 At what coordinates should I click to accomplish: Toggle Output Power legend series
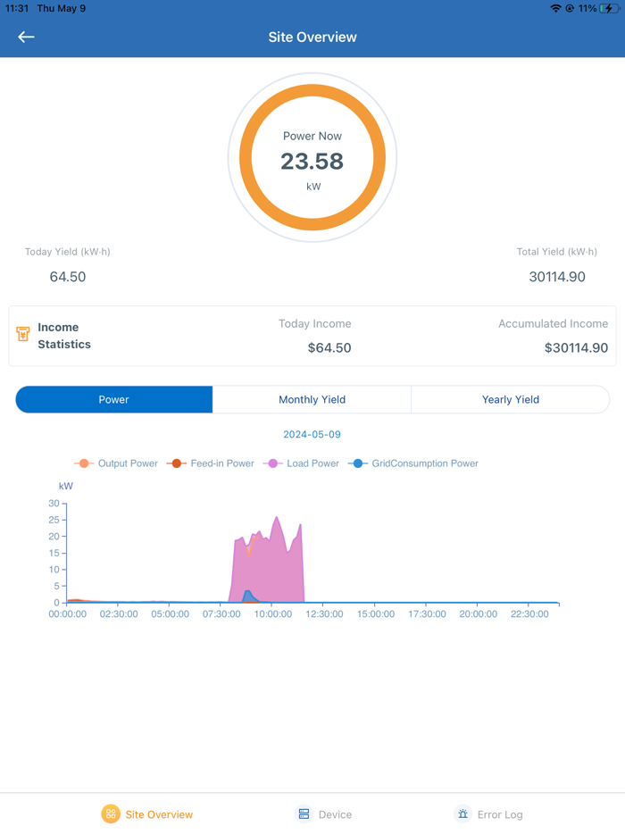pos(116,463)
